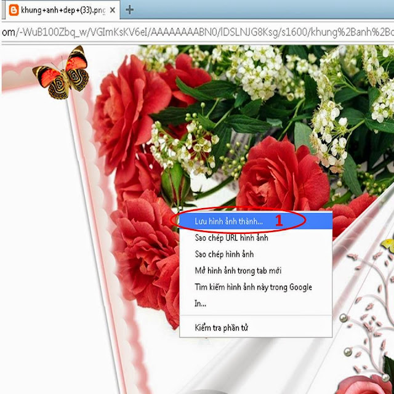Open a new tab with the plus button
Viewport: 394px width, 394px height.
click(129, 10)
